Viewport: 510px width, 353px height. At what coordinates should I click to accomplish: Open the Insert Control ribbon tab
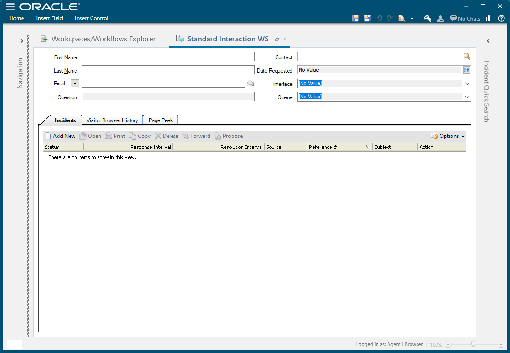point(92,18)
